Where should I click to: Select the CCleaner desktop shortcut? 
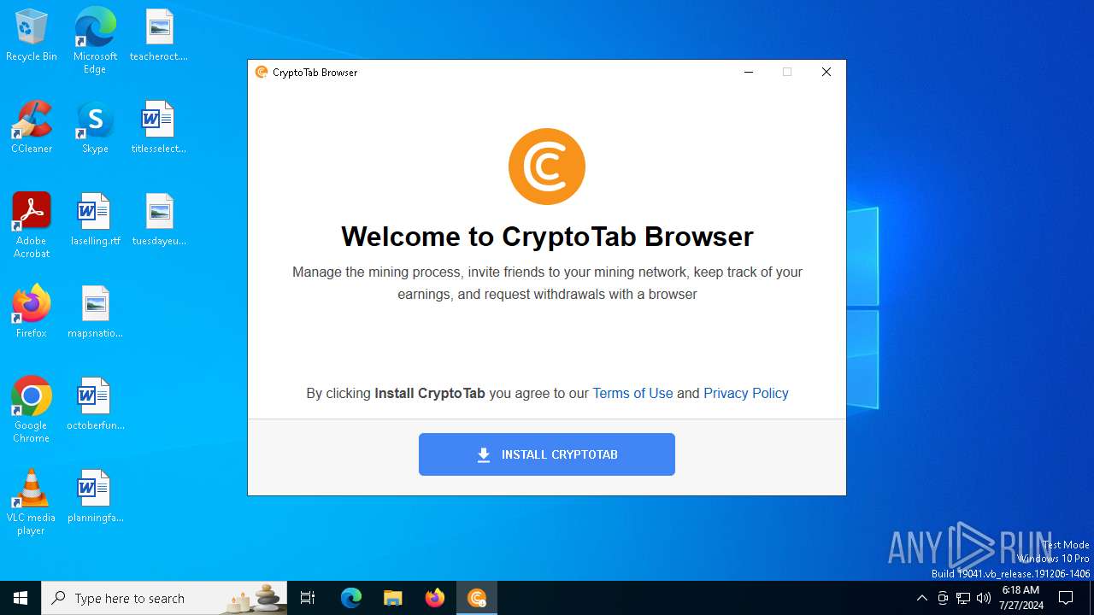coord(32,128)
